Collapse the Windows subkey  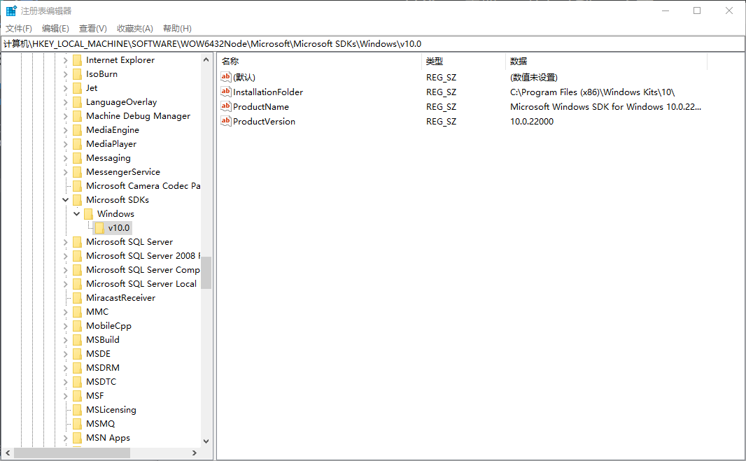(x=76, y=214)
